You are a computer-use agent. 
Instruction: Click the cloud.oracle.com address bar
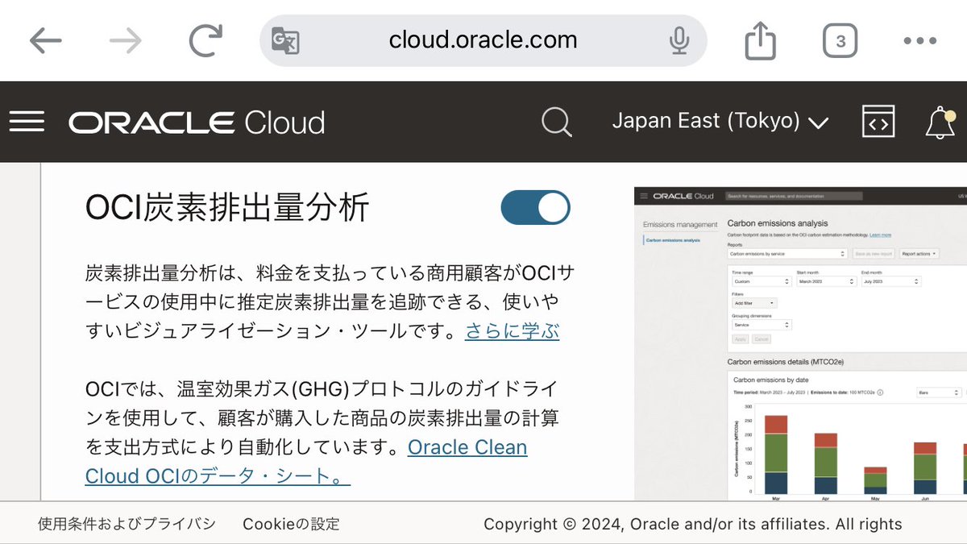(482, 40)
